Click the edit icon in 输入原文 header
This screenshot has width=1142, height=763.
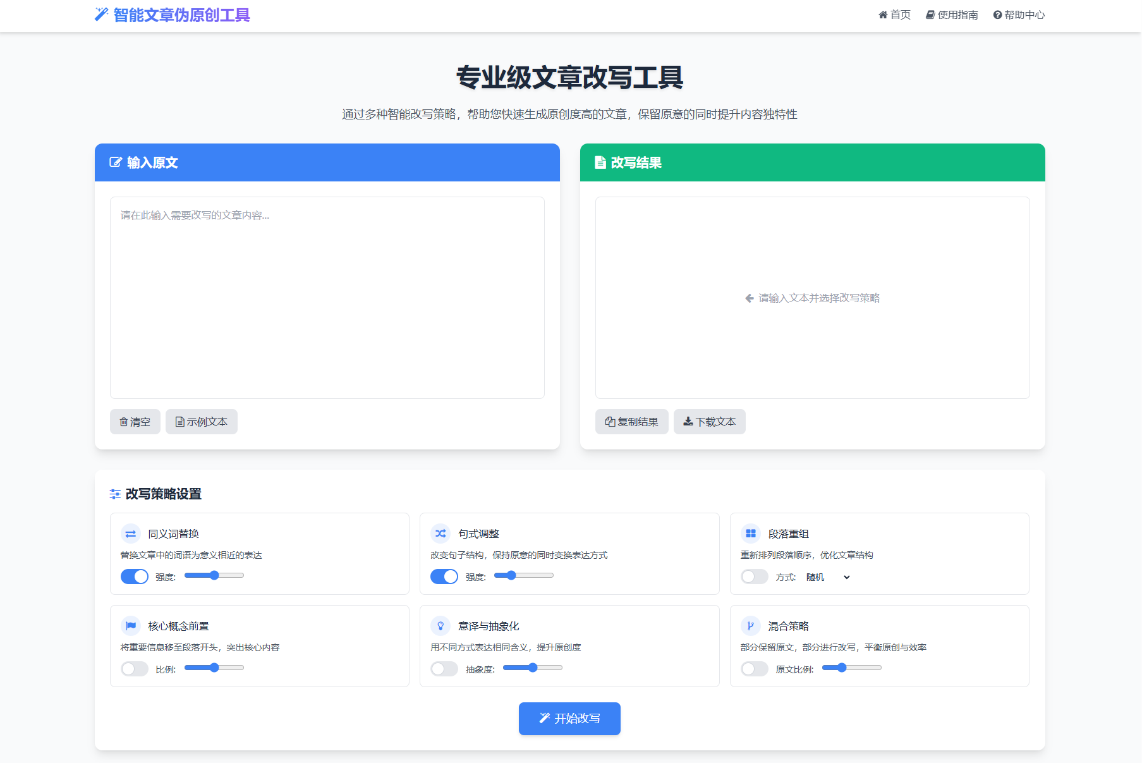tap(116, 162)
